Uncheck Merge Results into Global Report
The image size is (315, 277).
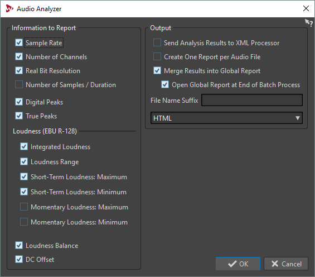point(157,70)
